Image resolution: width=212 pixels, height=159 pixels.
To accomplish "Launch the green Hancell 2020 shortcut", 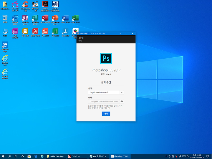I will coord(55,32).
